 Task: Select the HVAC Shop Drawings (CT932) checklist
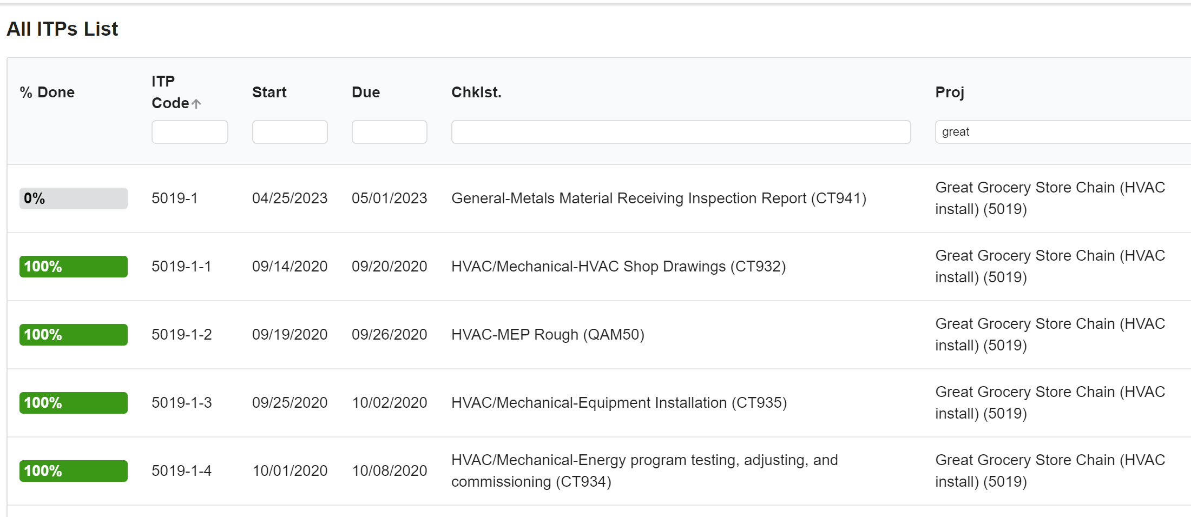[x=618, y=267]
